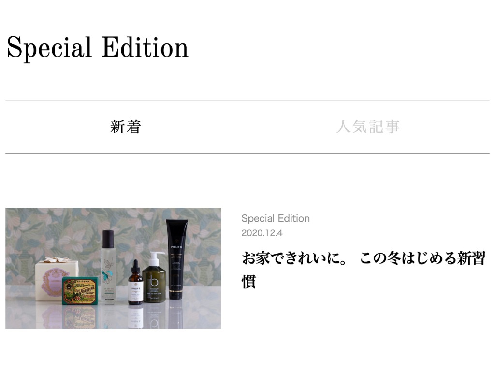Click the small amber dropper bottle
Screen dimensions: 495x371
coord(136,282)
